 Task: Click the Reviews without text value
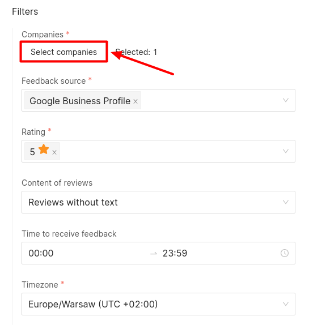(x=73, y=202)
